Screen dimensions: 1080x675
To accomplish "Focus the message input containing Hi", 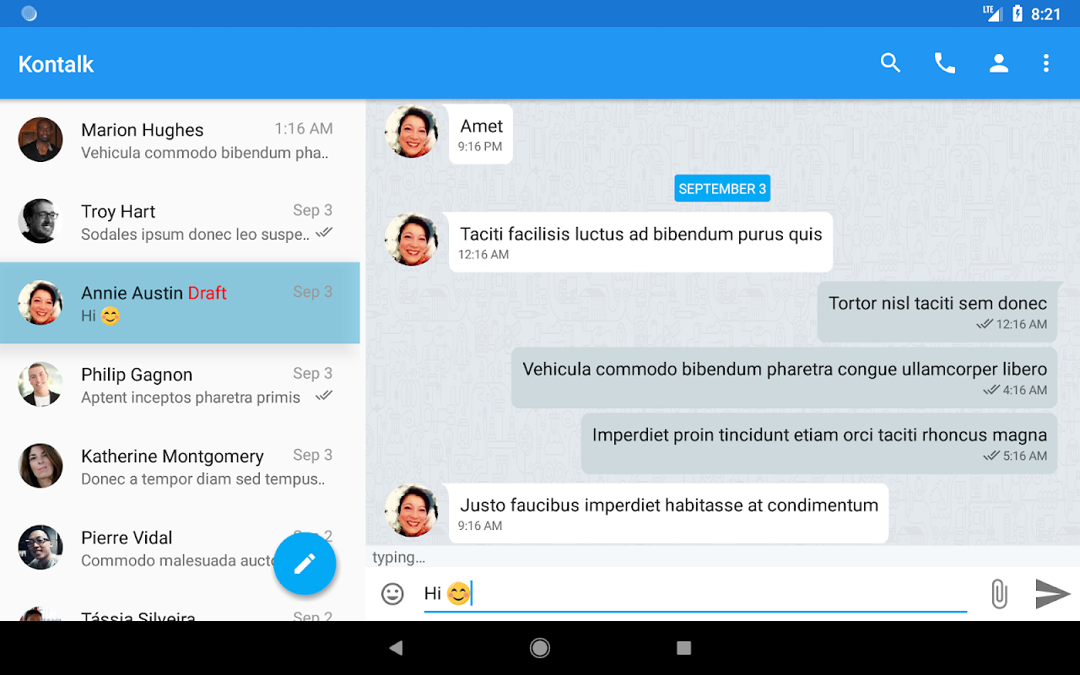I will (695, 594).
